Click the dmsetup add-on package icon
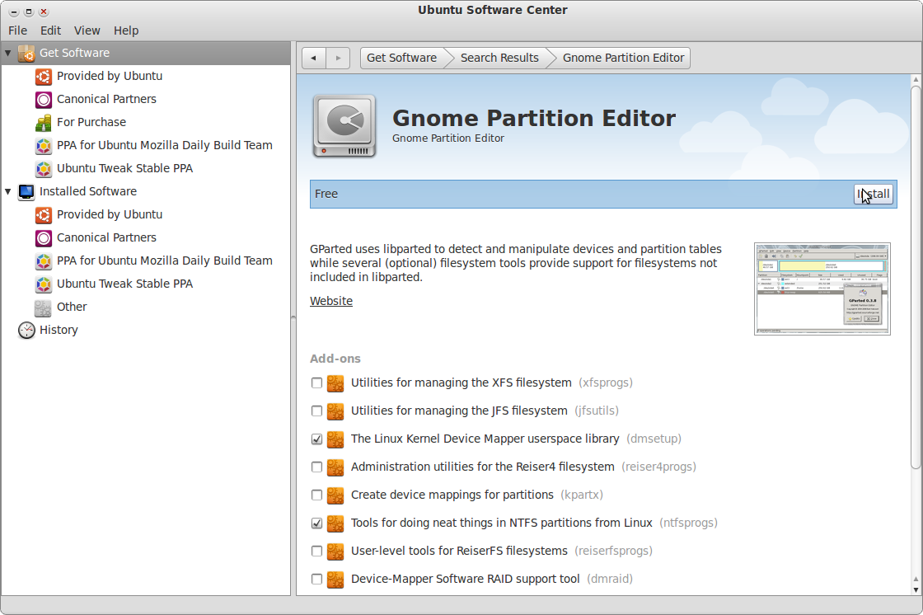923x615 pixels. click(x=335, y=439)
